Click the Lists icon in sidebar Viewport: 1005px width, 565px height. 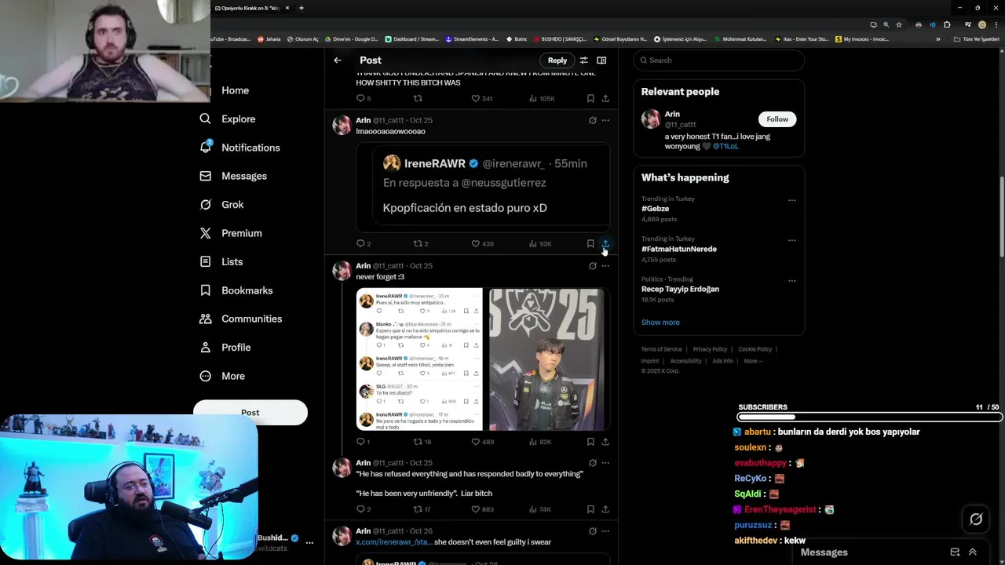tap(206, 261)
